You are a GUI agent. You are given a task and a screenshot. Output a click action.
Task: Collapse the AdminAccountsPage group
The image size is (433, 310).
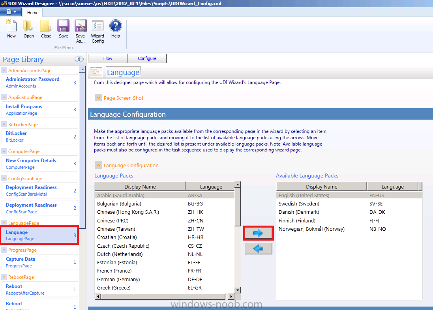tap(4, 70)
